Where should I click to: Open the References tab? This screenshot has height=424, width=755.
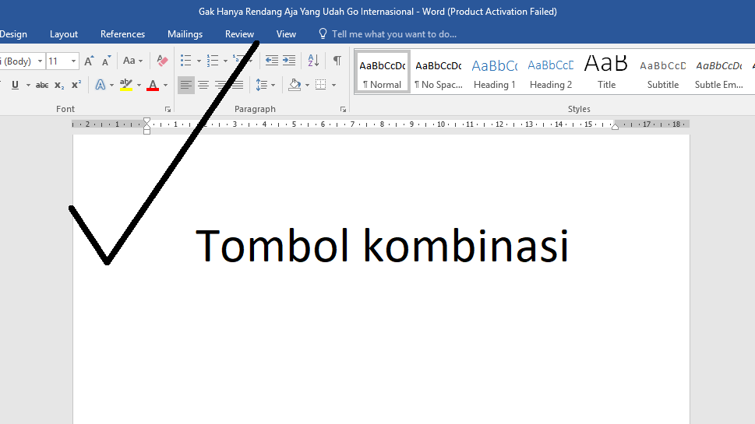pos(122,34)
